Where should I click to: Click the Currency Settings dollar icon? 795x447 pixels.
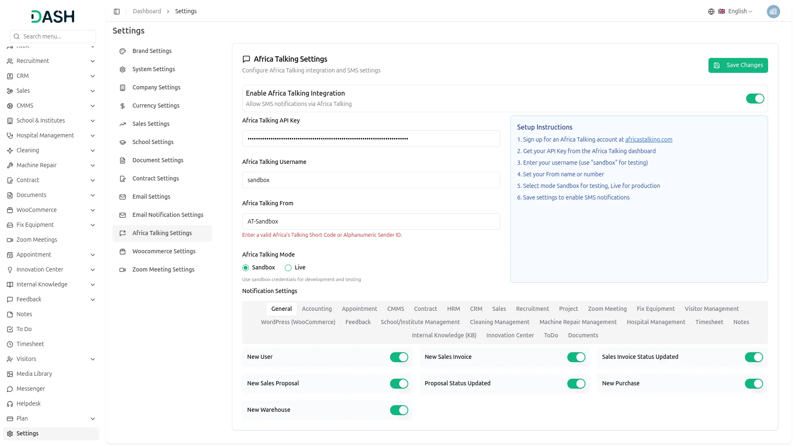coord(123,106)
